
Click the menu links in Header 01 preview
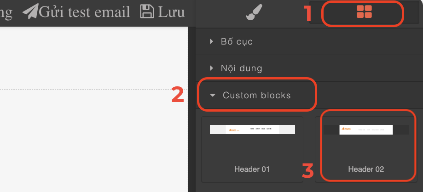[x=261, y=129]
